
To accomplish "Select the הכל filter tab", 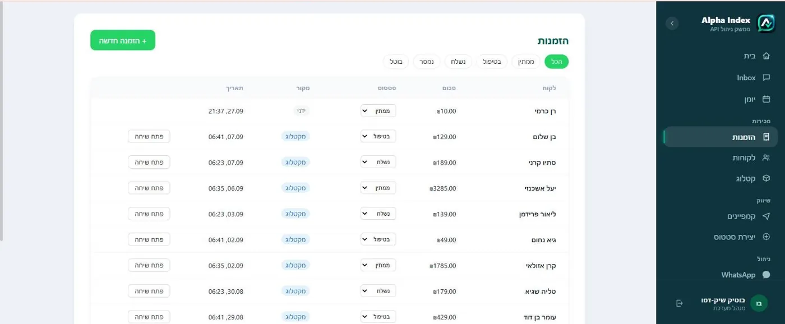I will [x=556, y=62].
